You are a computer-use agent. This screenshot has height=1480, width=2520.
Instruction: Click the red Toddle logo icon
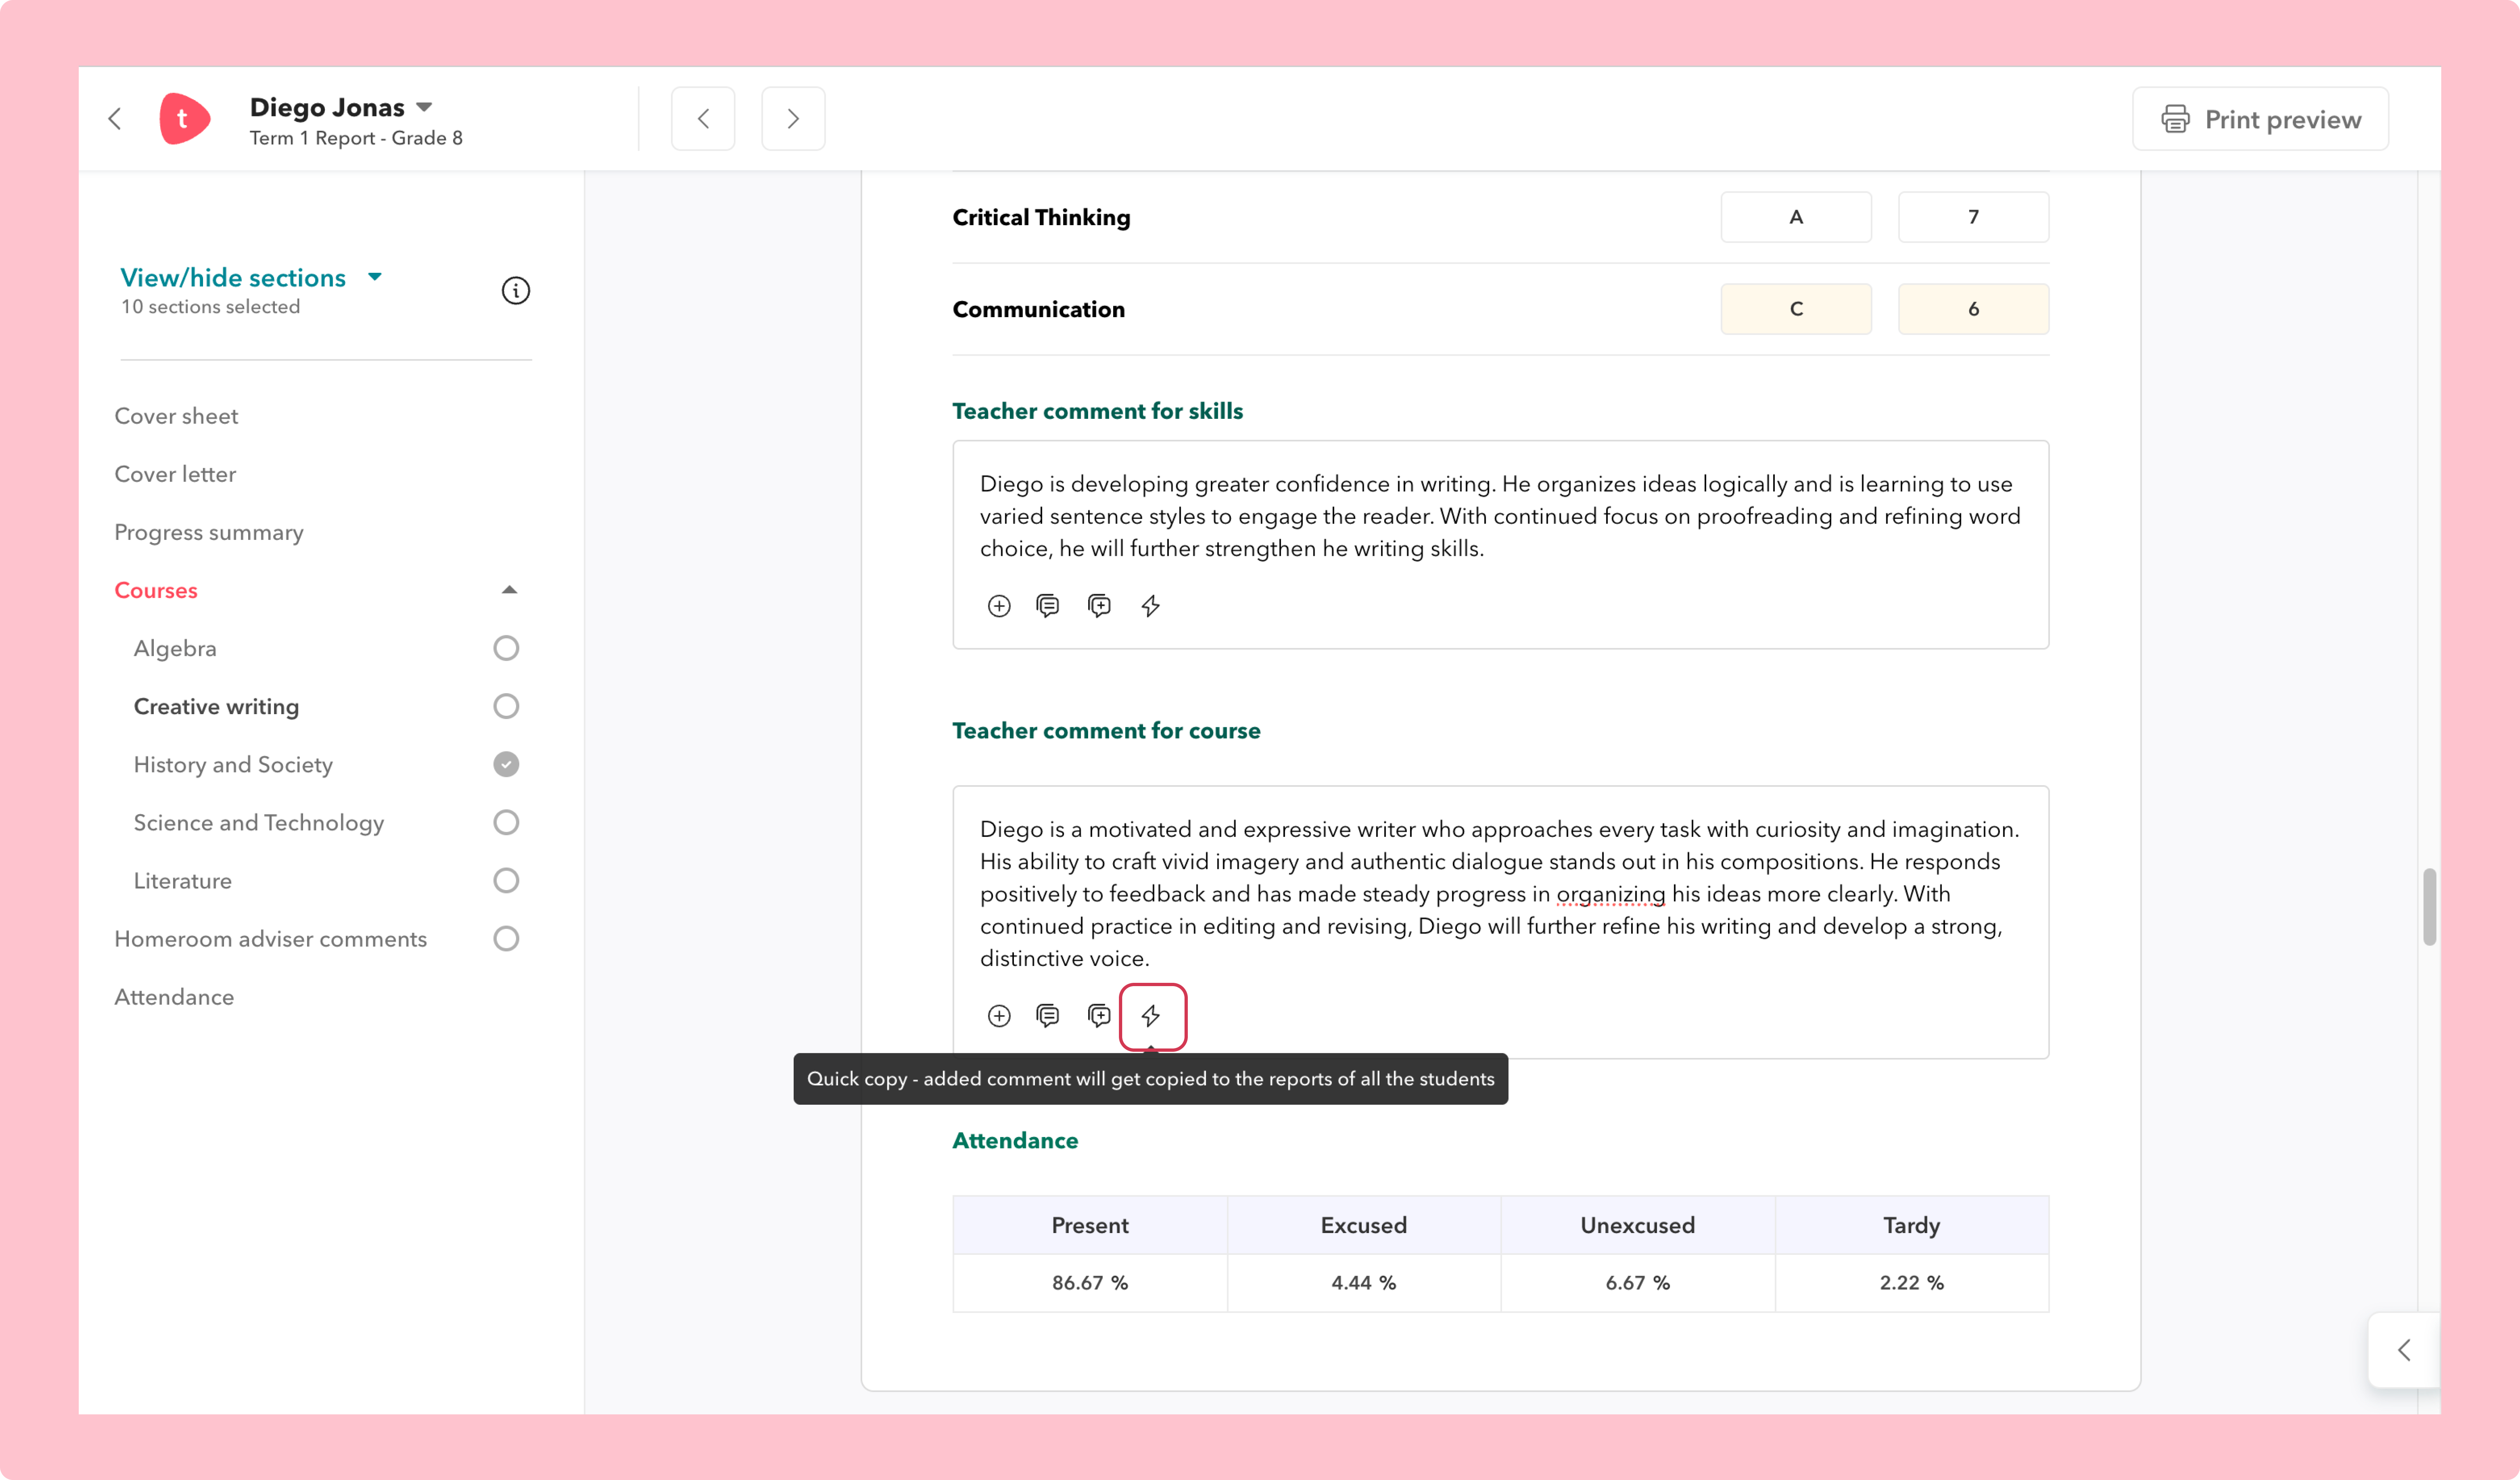185,119
